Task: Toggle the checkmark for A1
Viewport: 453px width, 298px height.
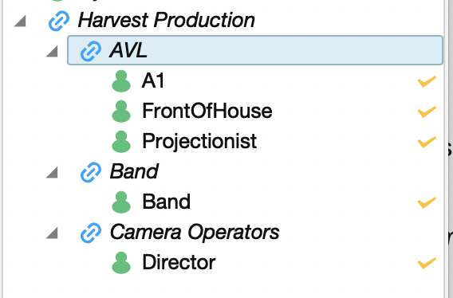Action: pos(427,81)
